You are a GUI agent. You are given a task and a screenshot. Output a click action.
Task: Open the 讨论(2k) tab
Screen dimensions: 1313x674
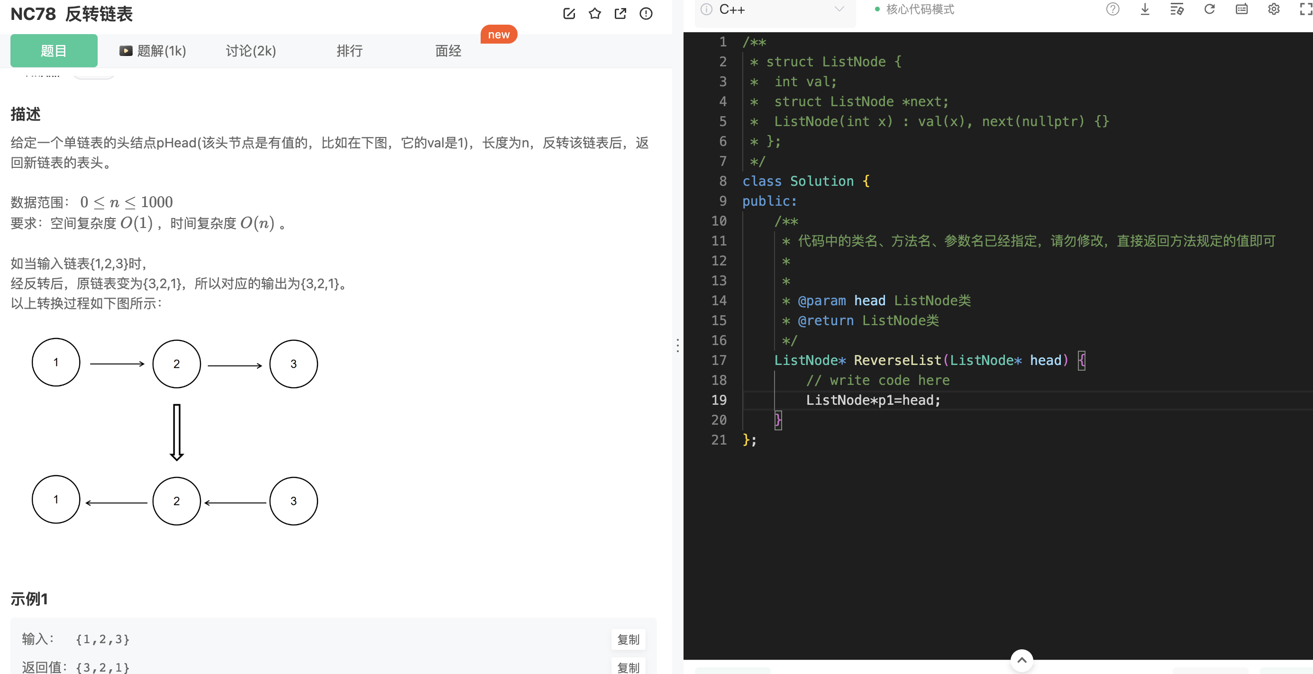251,51
